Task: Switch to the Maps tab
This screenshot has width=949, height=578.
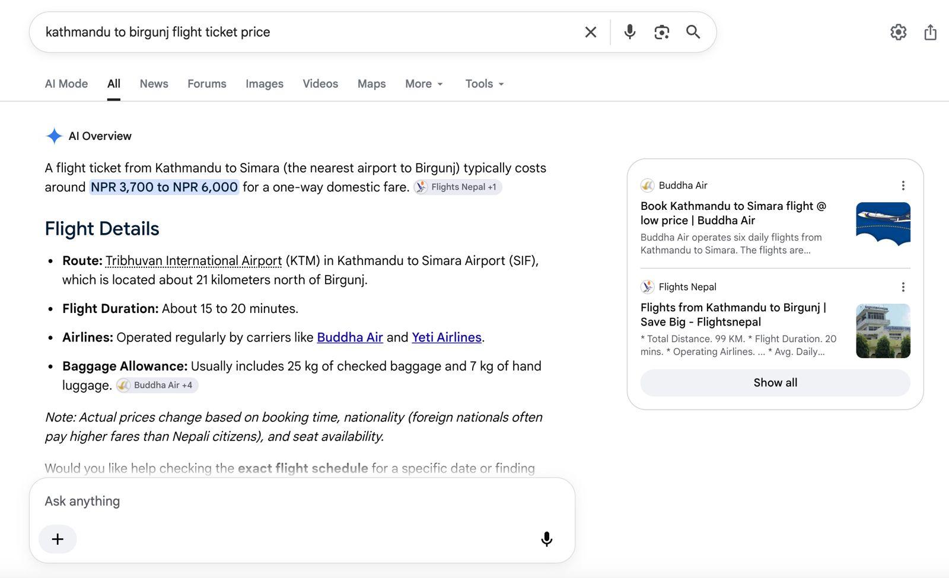Action: pos(372,84)
